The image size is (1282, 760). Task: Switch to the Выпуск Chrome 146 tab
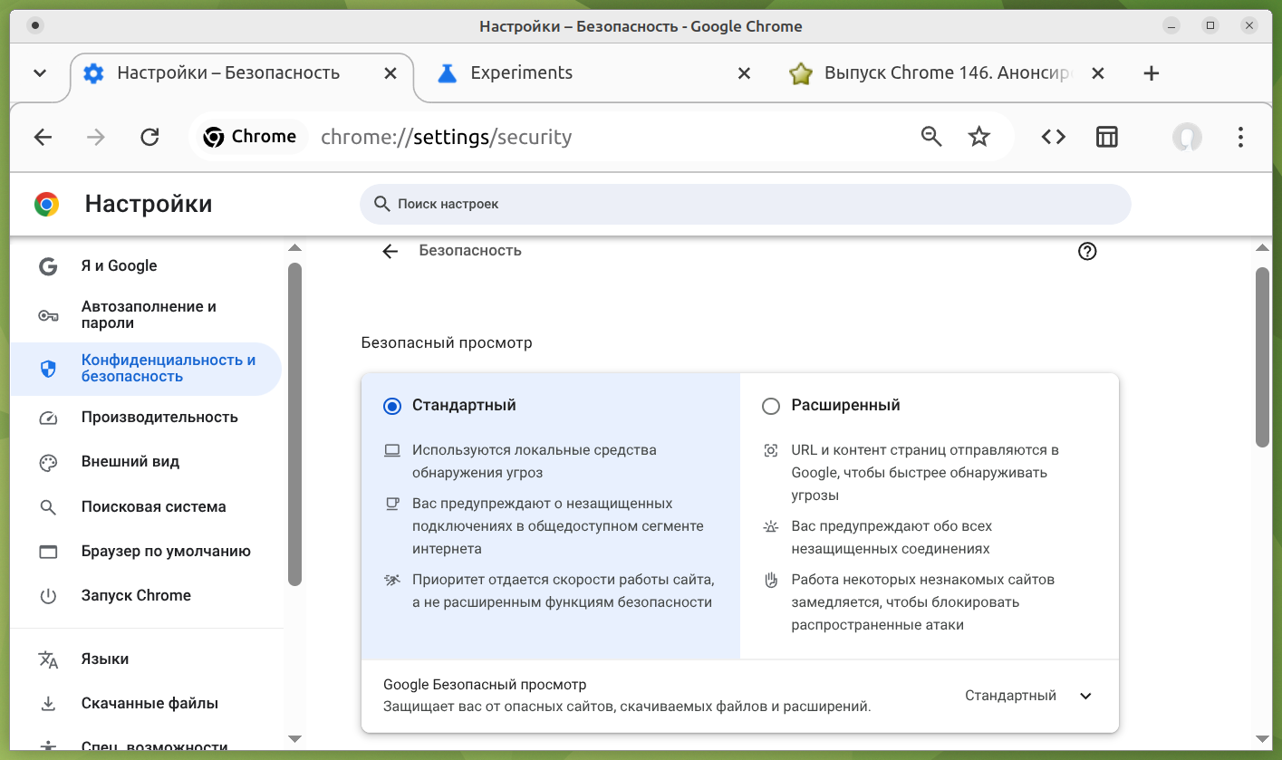[933, 73]
